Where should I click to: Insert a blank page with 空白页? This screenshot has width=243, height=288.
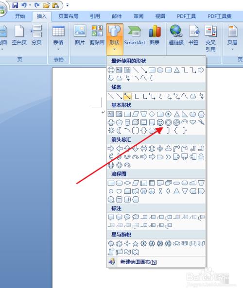coord(19,35)
